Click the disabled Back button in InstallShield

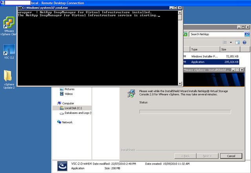(x=186, y=156)
